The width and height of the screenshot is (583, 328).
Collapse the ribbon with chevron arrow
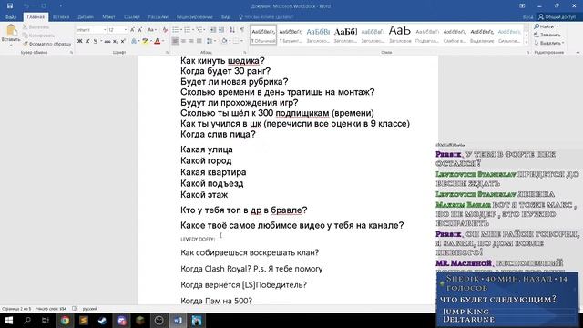(x=578, y=53)
